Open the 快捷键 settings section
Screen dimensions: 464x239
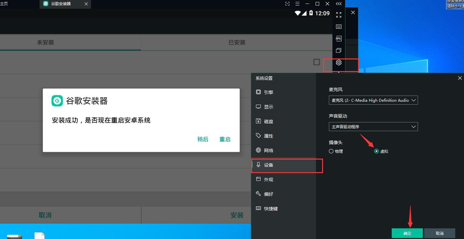click(x=284, y=208)
